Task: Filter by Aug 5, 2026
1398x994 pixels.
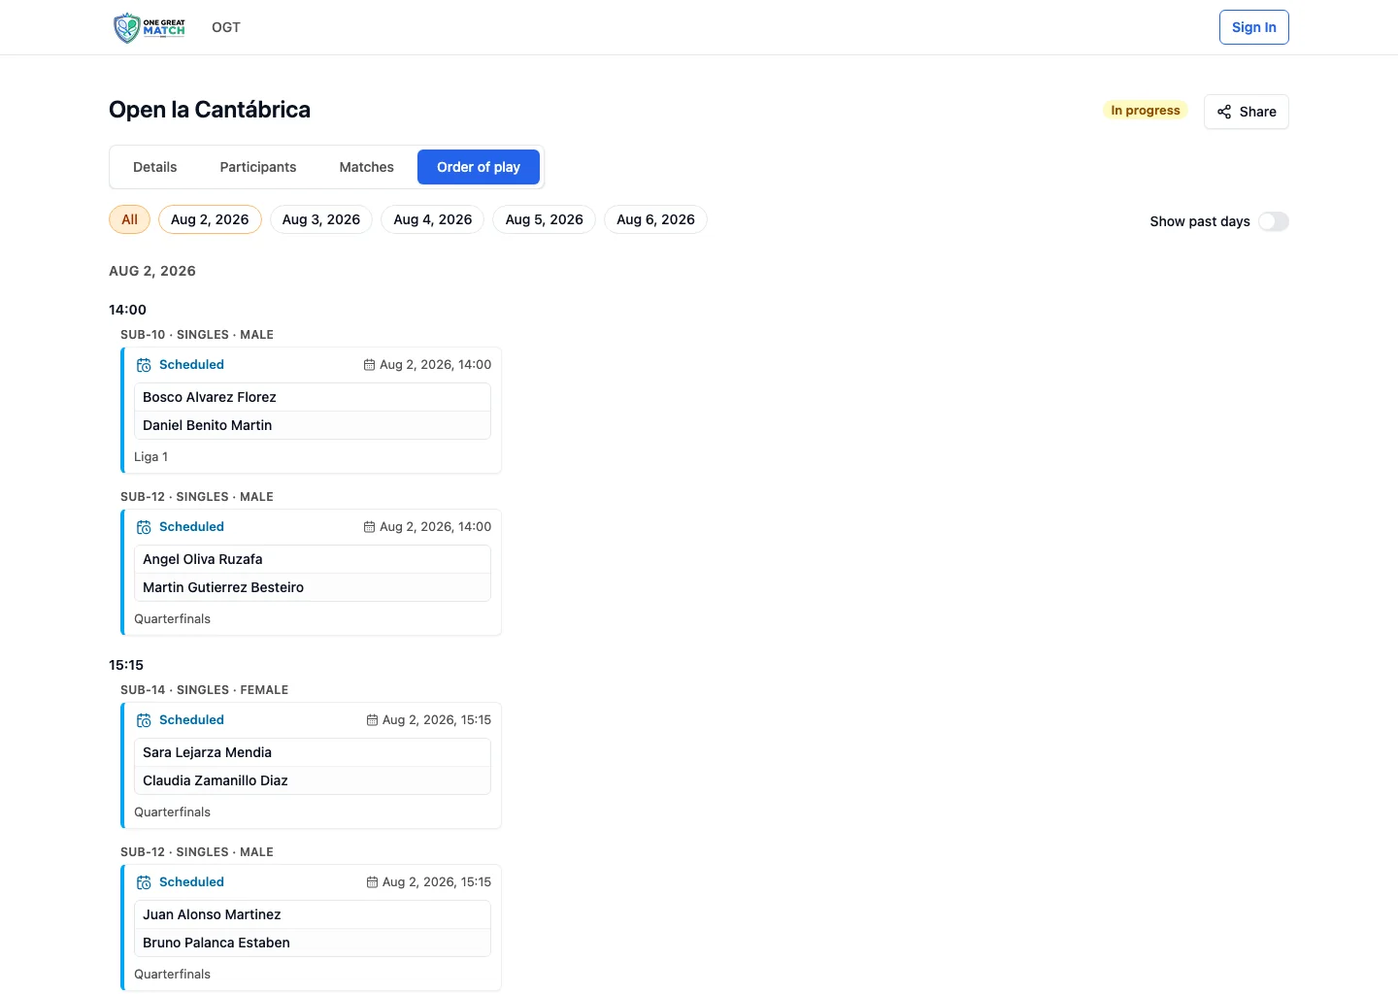Action: 545,219
